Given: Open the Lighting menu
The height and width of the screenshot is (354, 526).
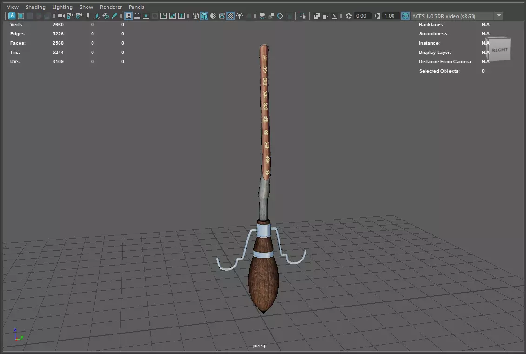Looking at the screenshot, I should 62,7.
